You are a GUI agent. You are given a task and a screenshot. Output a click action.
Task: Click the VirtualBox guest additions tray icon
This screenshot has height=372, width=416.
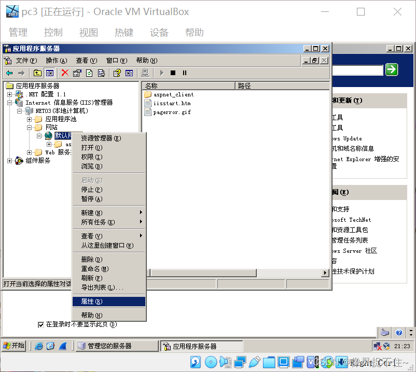[387, 346]
